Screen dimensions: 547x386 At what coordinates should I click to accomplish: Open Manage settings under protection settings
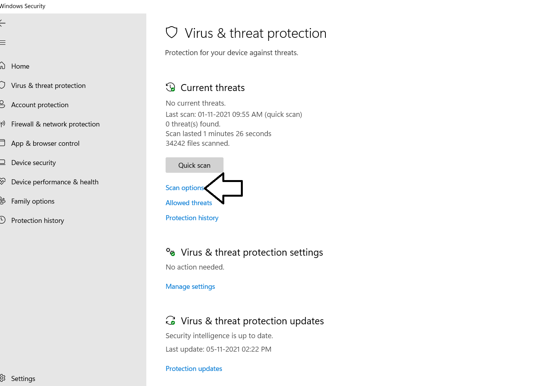click(190, 286)
